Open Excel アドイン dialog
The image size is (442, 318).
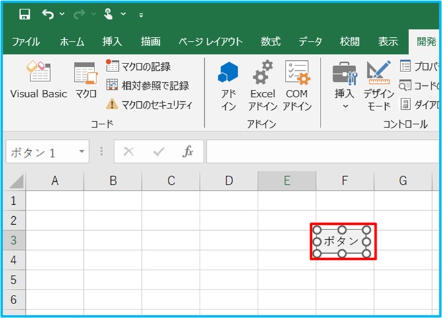point(262,86)
